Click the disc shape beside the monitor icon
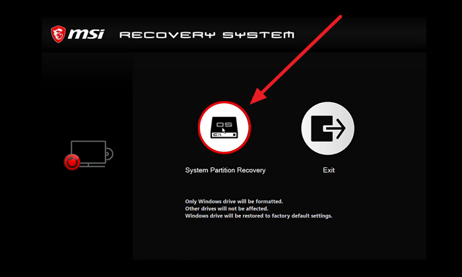Screen dimensions: 462x277 (x=110, y=154)
